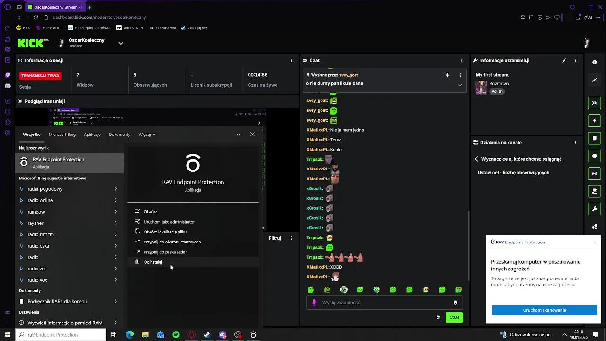606x341 pixels.
Task: Open the WKDZIK.PL bookmark
Action: (x=130, y=28)
